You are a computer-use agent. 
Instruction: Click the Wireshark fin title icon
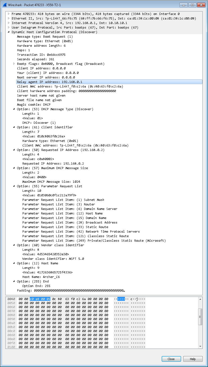[4, 5]
